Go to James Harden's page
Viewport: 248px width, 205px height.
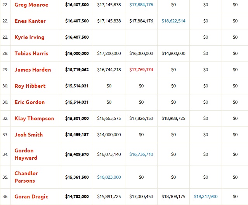[x=33, y=70]
